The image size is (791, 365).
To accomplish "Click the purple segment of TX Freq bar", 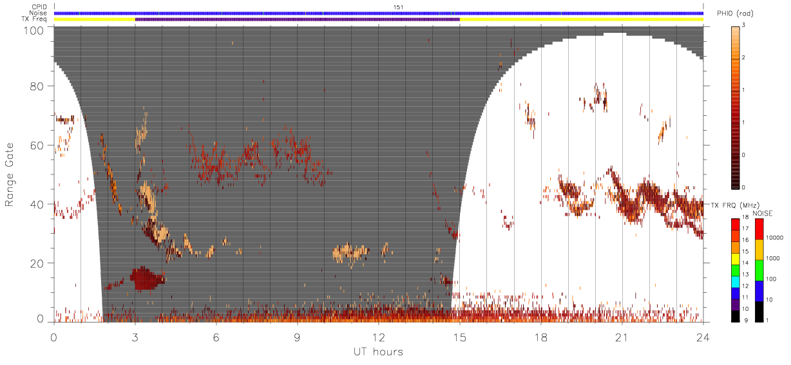I will coord(298,19).
